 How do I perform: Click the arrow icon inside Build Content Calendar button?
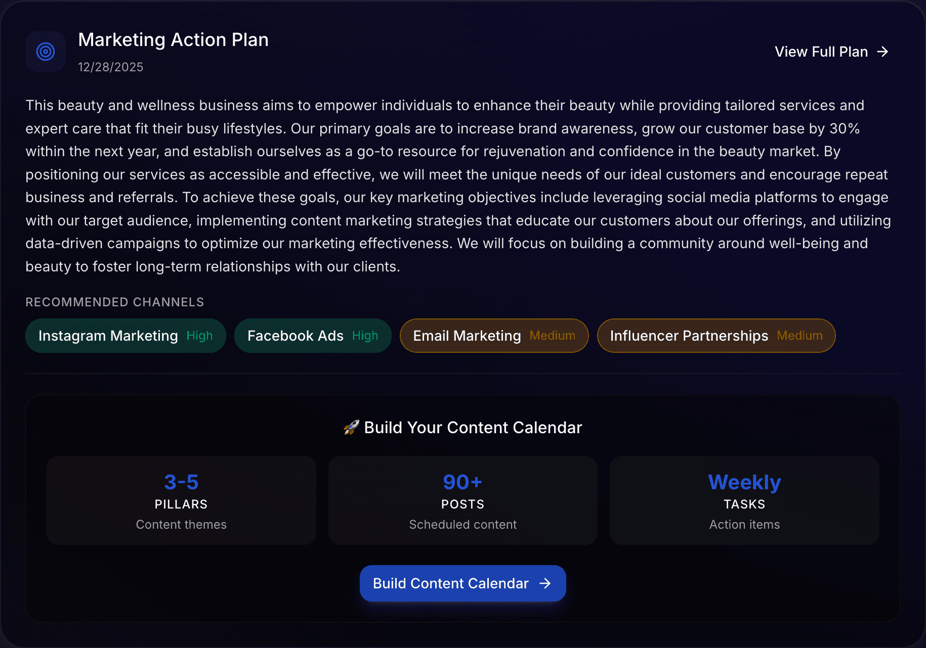click(546, 583)
